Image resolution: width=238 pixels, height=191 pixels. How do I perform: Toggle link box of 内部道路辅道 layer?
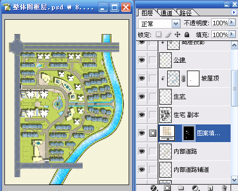[152, 169]
